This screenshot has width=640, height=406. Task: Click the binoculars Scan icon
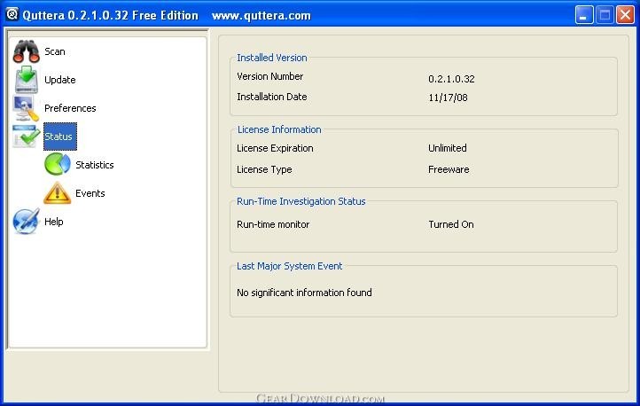click(x=26, y=51)
